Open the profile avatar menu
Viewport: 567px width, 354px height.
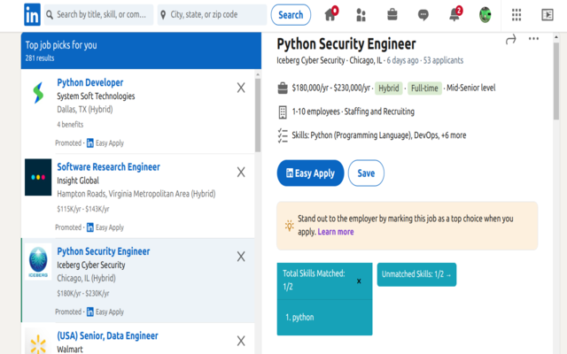(485, 14)
